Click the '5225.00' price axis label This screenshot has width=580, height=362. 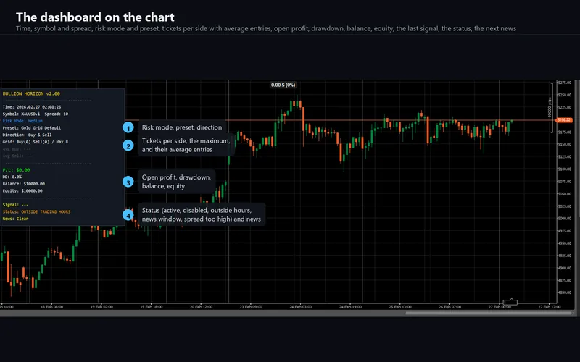[565, 107]
